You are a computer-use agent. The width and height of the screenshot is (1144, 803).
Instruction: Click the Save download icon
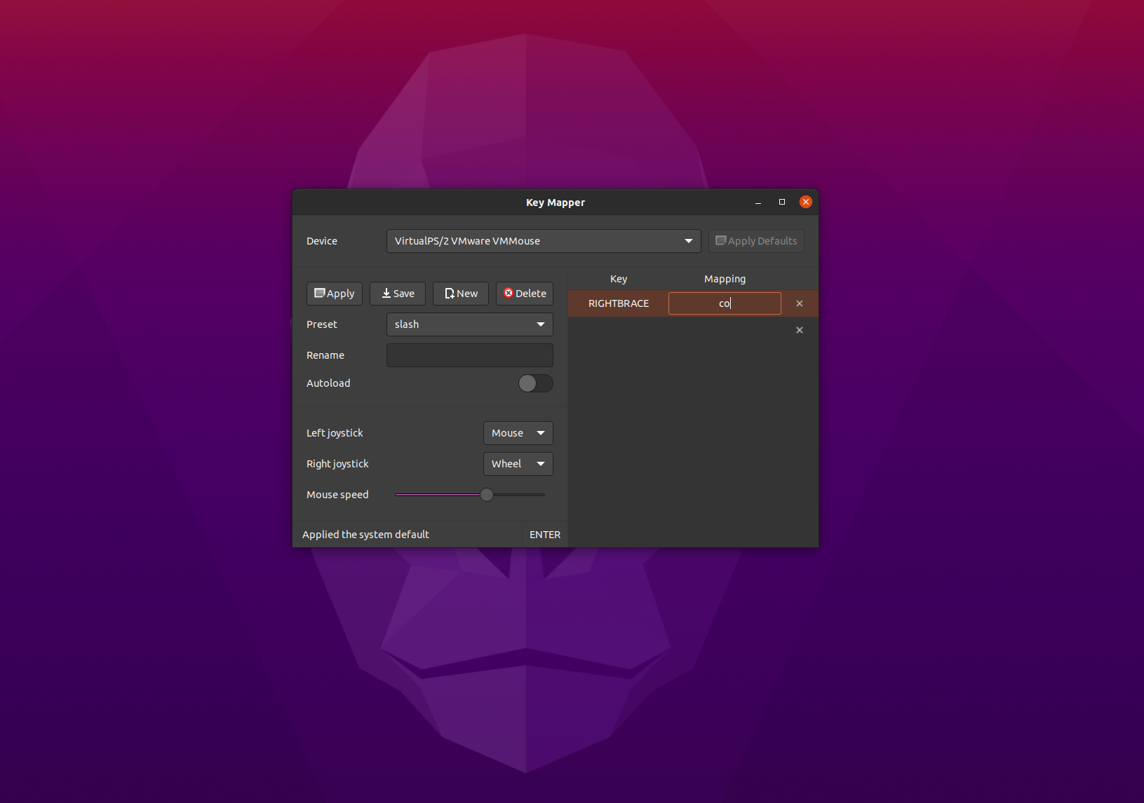(385, 293)
